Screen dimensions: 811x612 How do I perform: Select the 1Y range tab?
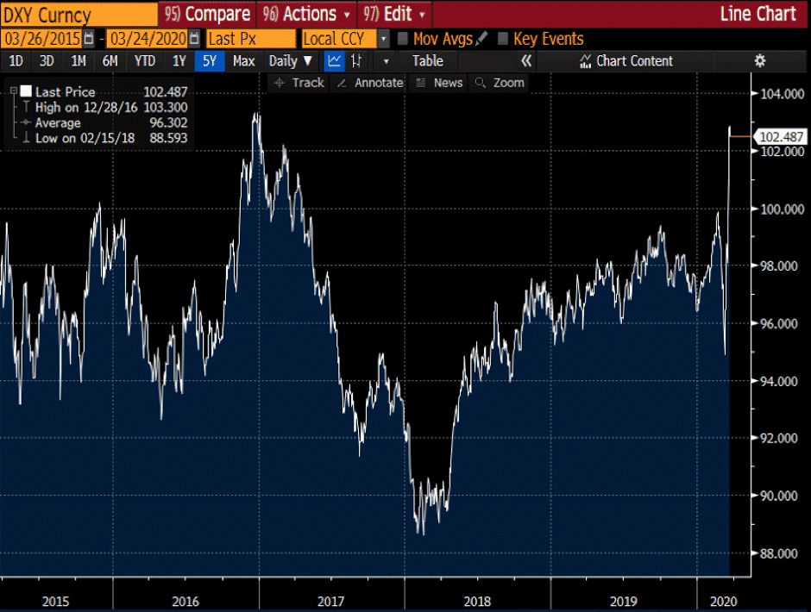pos(179,61)
